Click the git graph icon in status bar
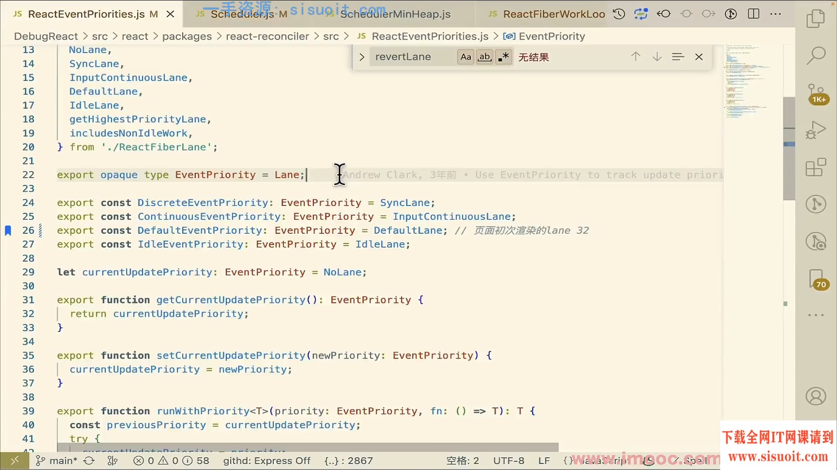 (112, 460)
